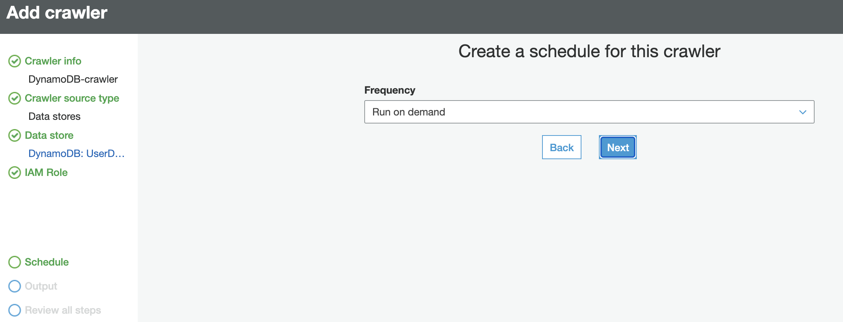
Task: Select the Review all steps label
Action: 63,310
